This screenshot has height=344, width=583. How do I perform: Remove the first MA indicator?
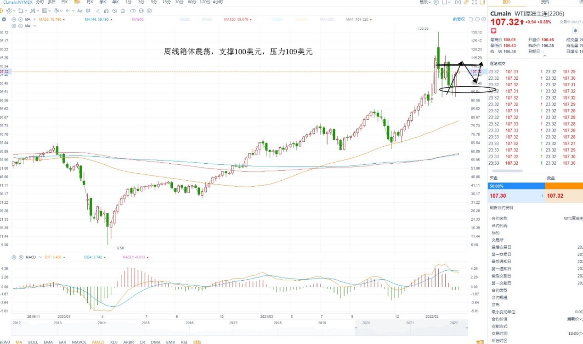[x=20, y=19]
